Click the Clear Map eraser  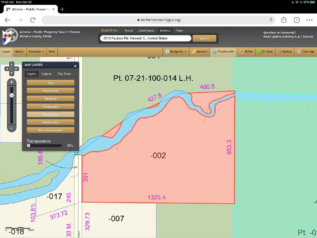[x=305, y=52]
